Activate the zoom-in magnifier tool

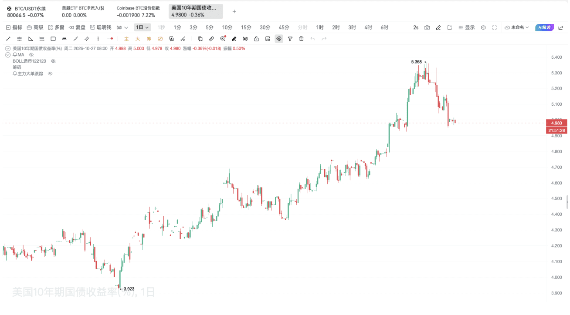[223, 39]
